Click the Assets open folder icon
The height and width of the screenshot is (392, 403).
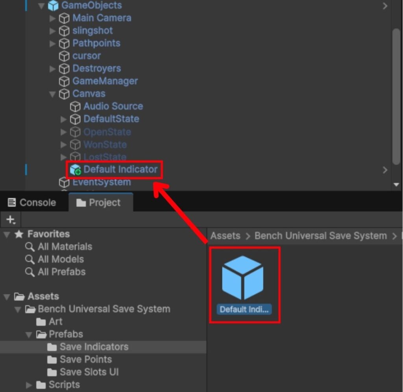point(19,297)
